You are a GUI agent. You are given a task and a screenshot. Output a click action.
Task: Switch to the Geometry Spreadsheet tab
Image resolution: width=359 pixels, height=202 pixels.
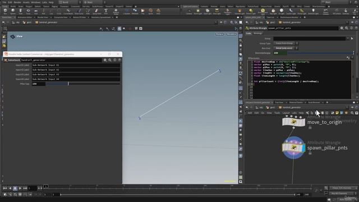101,17
